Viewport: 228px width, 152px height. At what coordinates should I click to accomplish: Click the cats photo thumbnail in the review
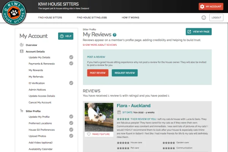(99, 117)
